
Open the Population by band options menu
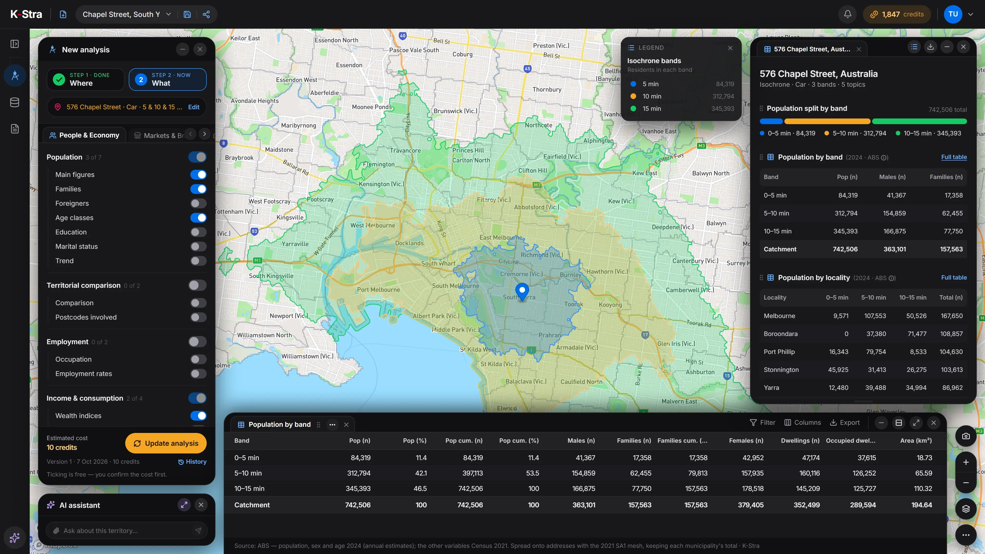[332, 424]
